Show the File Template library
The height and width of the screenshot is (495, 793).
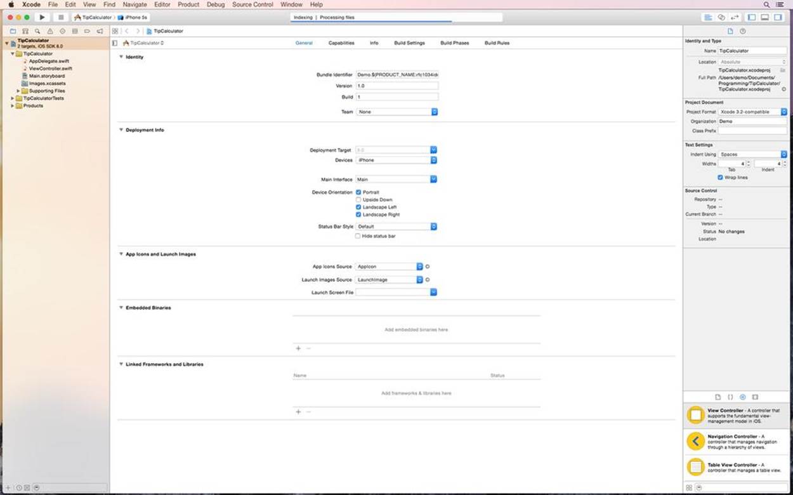(x=718, y=397)
